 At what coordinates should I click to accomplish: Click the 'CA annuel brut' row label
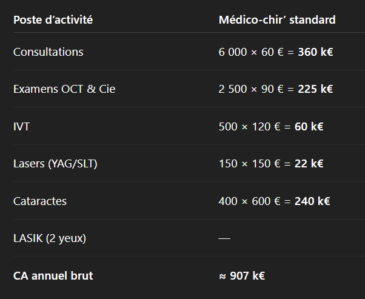[53, 276]
